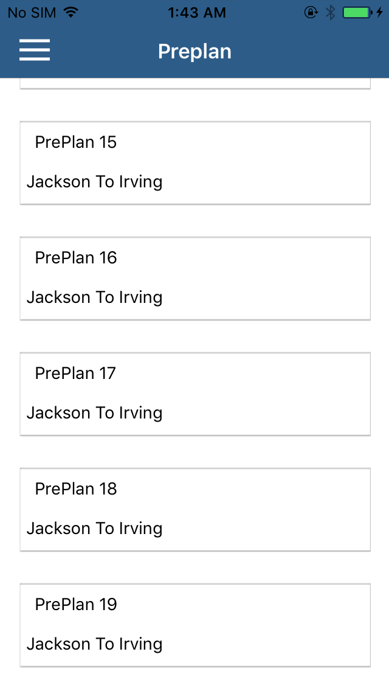
Task: Tap the charging bolt icon
Action: (x=380, y=12)
